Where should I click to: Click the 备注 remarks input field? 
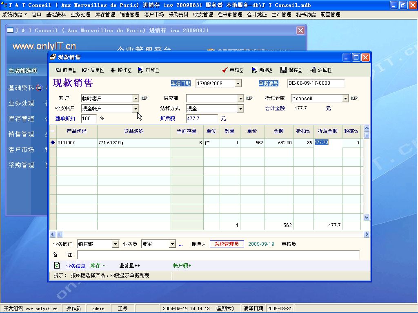click(x=218, y=255)
